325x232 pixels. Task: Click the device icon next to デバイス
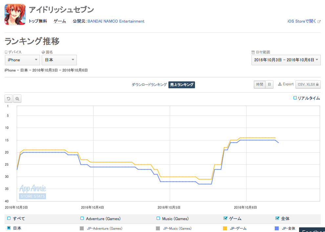point(6,52)
